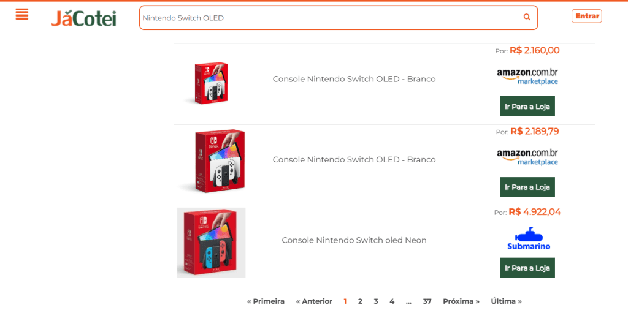
Task: Click the search magnifier icon
Action: point(527,18)
